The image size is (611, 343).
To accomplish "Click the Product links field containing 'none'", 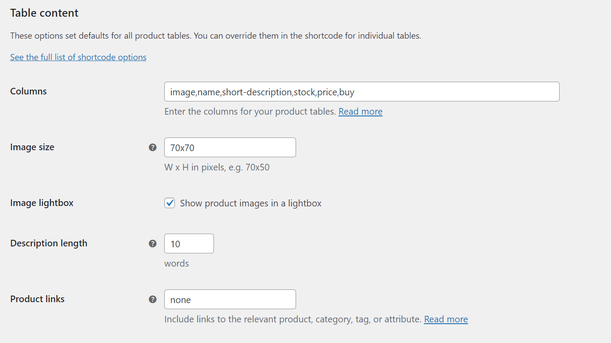I will pos(230,300).
